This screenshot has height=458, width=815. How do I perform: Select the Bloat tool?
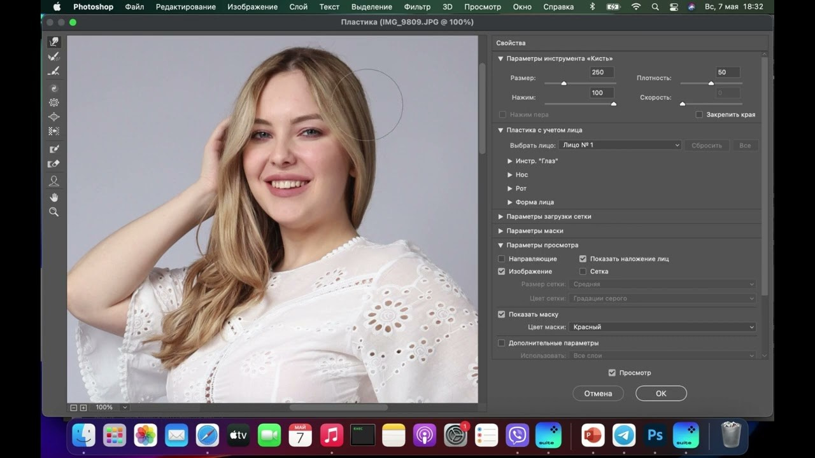click(54, 117)
